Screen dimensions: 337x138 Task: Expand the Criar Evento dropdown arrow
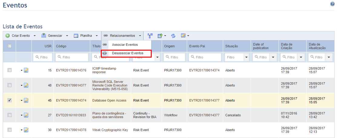[x=35, y=36]
